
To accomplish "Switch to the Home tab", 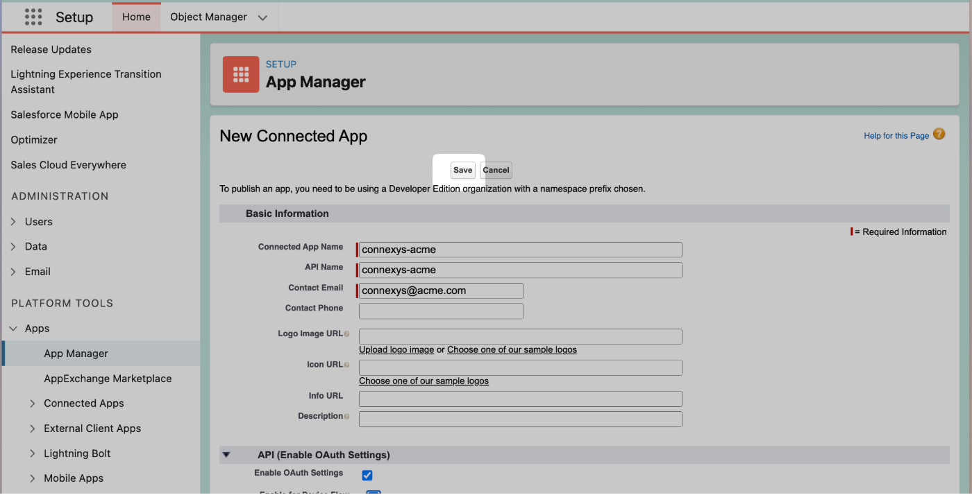I will tap(136, 17).
